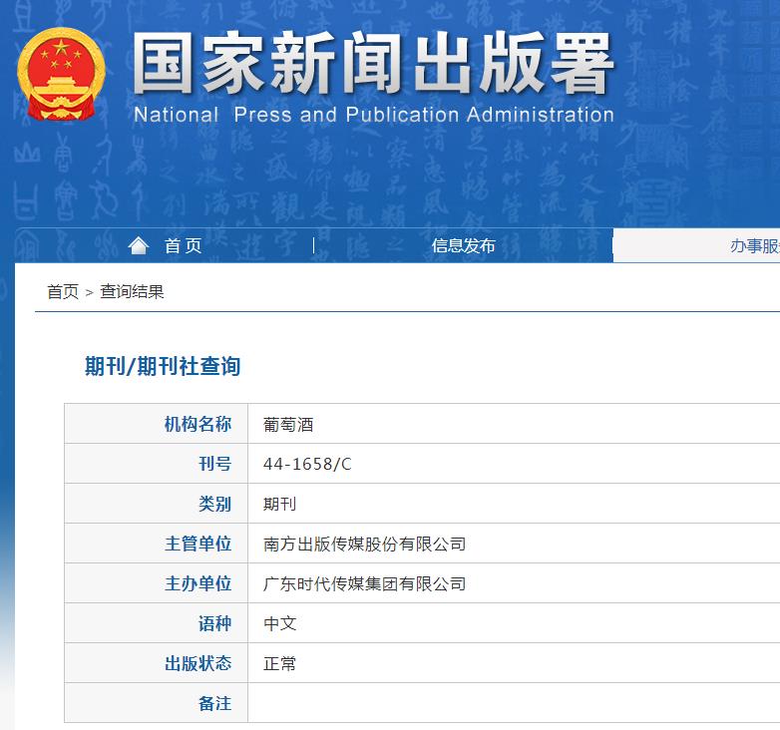Screen dimensions: 780x730
Task: Select 南方出版传媒股份有限公司 in the table
Action: pos(364,545)
